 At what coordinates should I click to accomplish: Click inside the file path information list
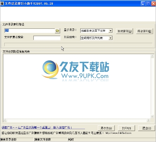click(x=77, y=86)
